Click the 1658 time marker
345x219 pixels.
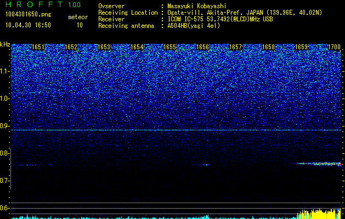tap(269, 47)
